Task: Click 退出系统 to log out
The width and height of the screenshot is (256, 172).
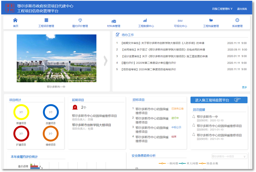Action: pos(242,9)
